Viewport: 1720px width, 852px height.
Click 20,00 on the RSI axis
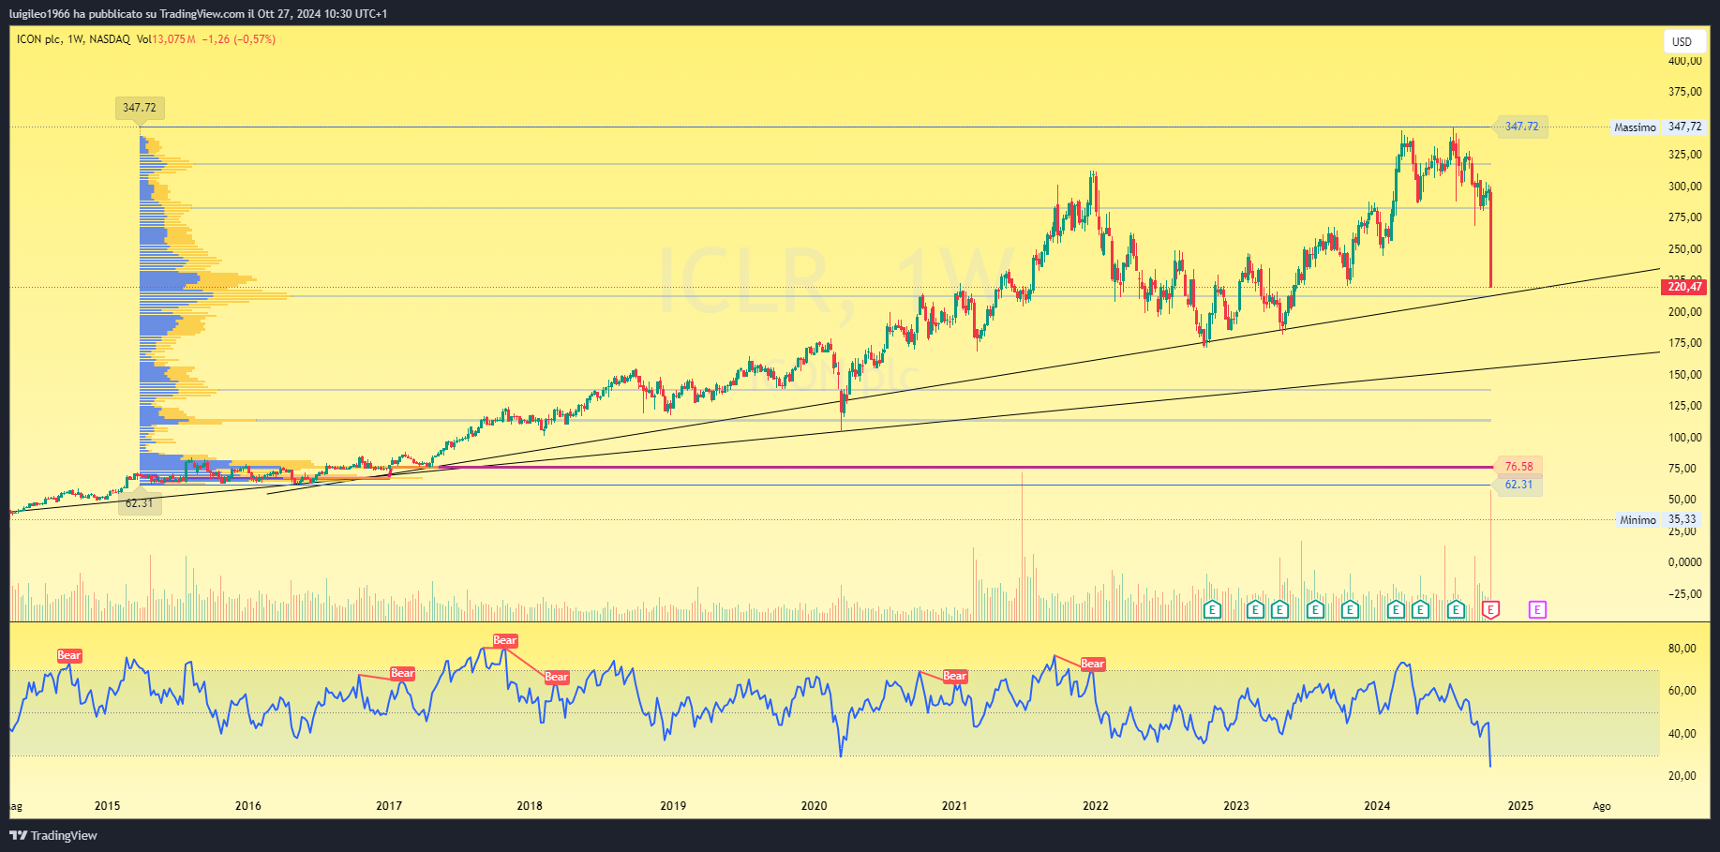pyautogui.click(x=1682, y=776)
